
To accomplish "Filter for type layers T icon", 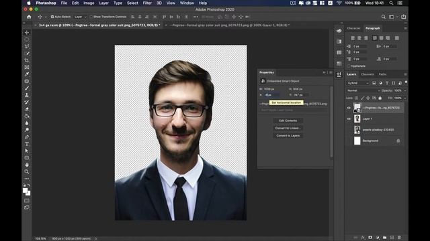I will click(x=387, y=83).
